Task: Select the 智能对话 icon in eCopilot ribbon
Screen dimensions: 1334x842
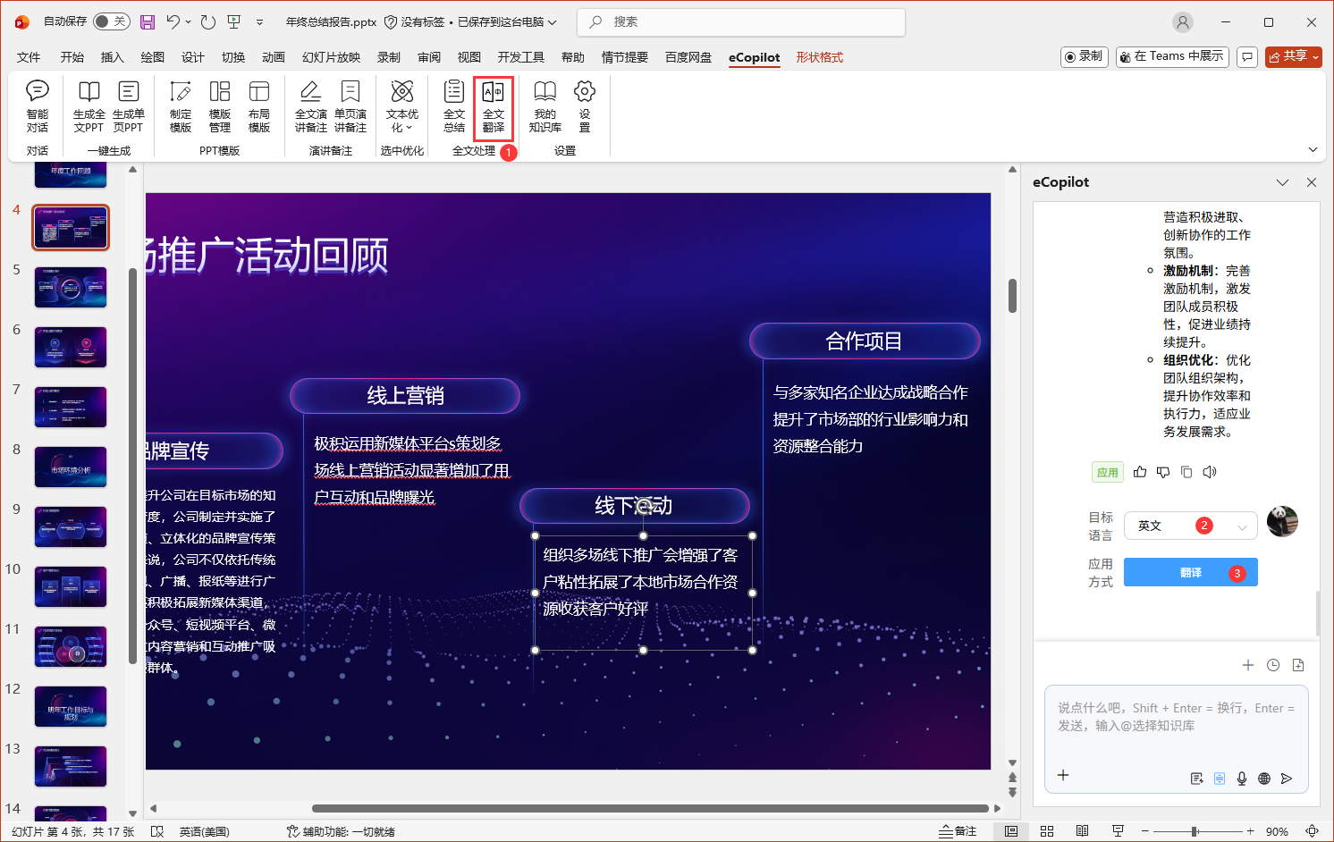Action: (x=37, y=106)
